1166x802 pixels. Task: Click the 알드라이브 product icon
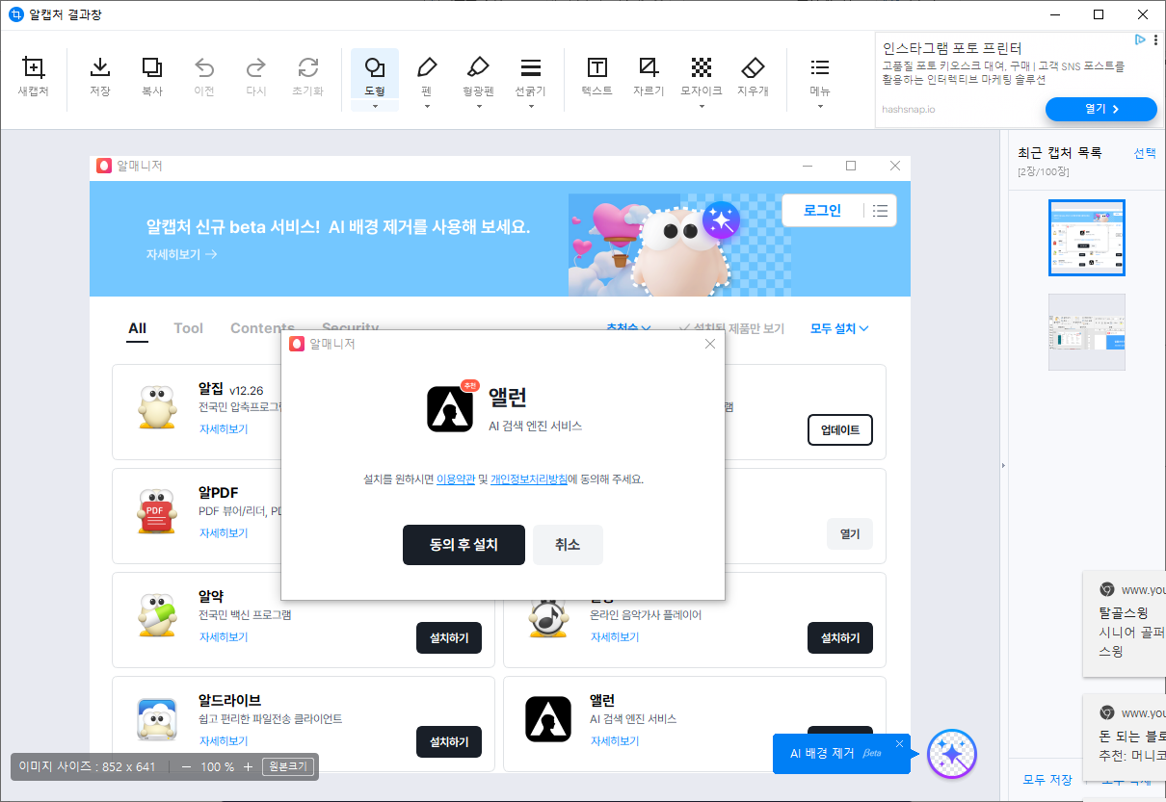pyautogui.click(x=156, y=720)
